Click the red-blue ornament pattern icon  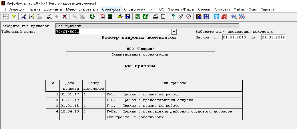tap(242, 17)
